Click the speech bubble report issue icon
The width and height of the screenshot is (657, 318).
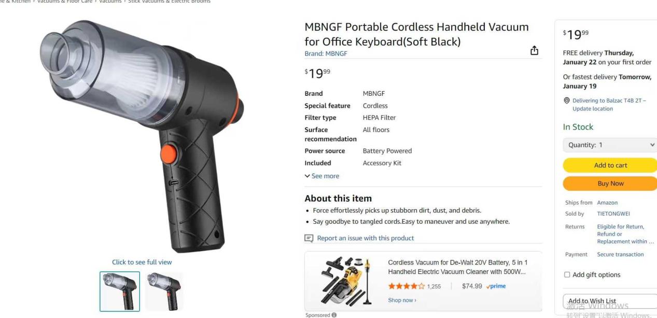click(309, 238)
